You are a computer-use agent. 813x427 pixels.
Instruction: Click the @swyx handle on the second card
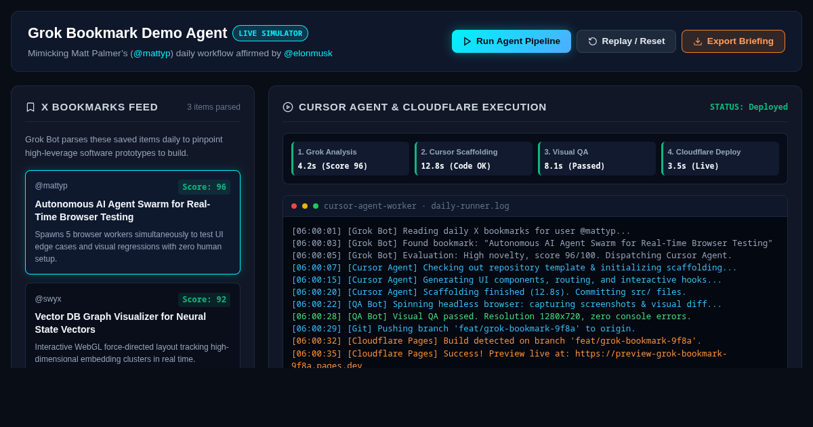pos(48,299)
